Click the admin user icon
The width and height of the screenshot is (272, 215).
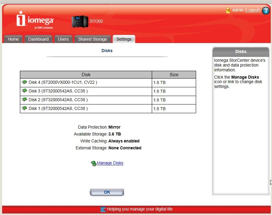click(x=228, y=11)
